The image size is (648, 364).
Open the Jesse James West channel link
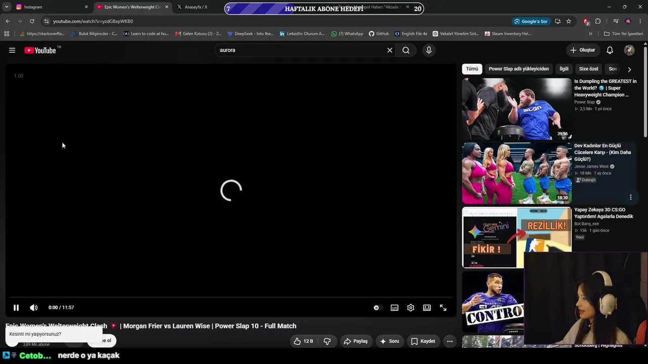591,166
